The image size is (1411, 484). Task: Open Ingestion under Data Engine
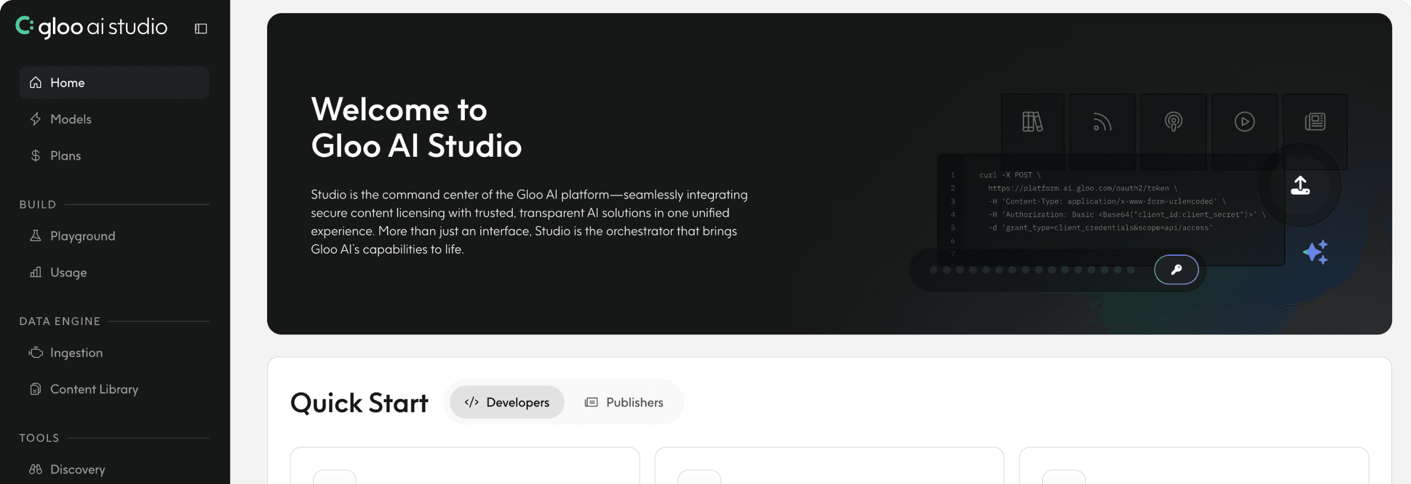click(x=114, y=353)
